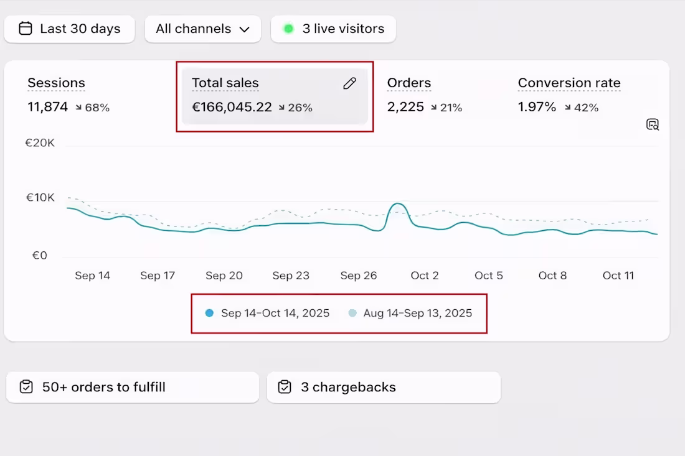This screenshot has height=456, width=685.
Task: Click the calendar icon beside Last 30 days
Action: pos(26,29)
